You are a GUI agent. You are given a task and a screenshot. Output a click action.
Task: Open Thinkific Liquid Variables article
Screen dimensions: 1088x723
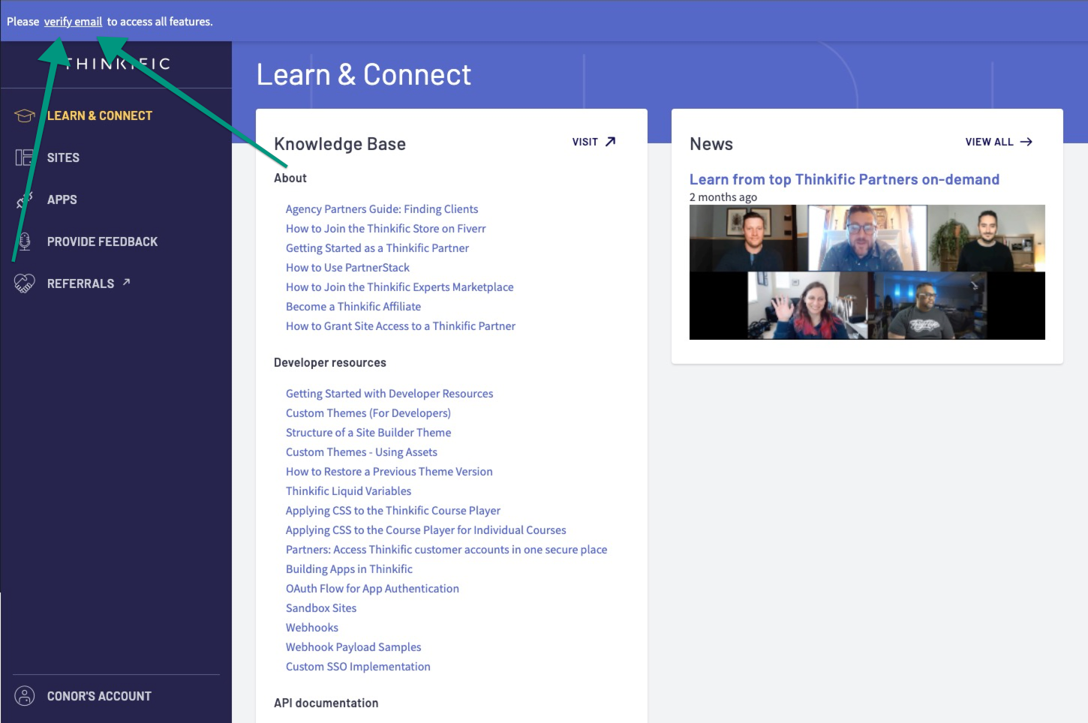348,491
